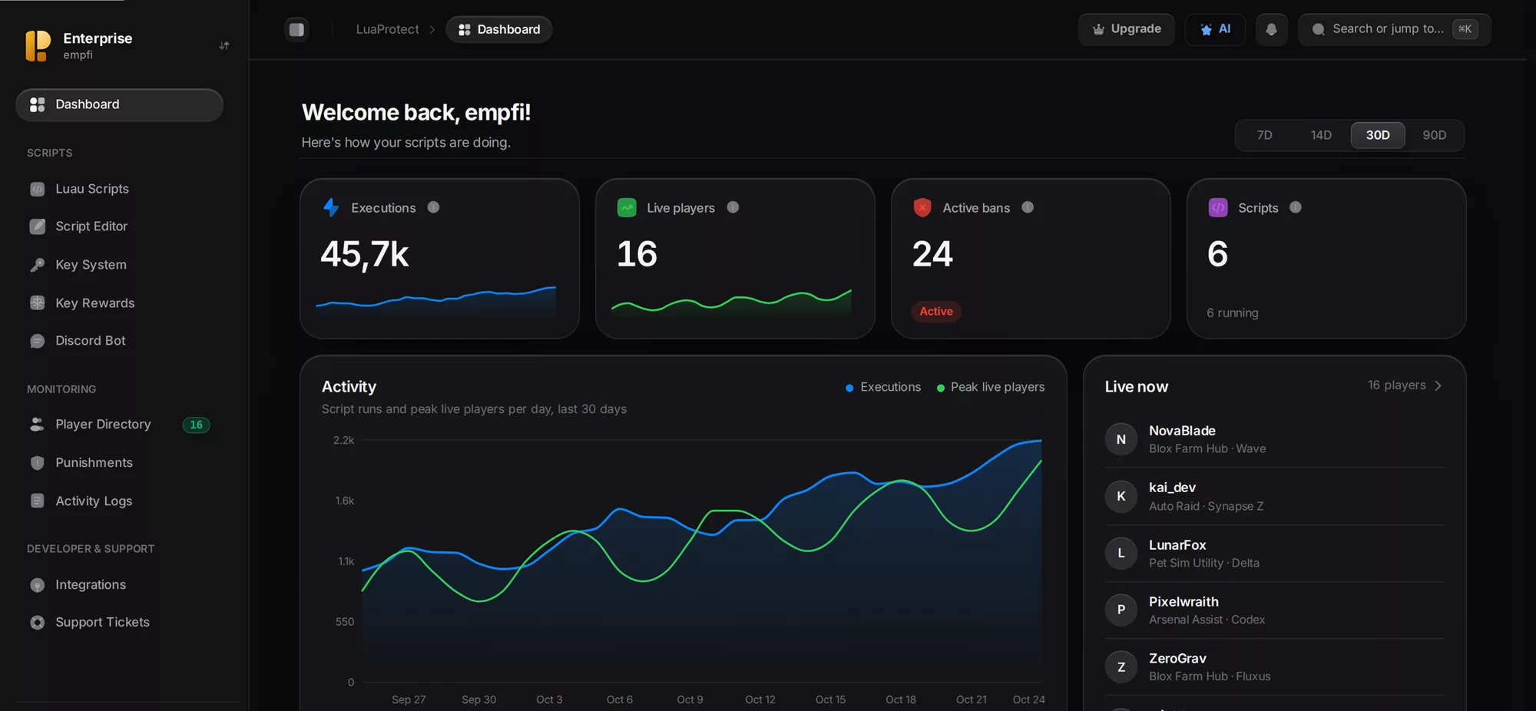Viewport: 1536px width, 711px height.
Task: Select the 90D time range
Action: 1434,135
